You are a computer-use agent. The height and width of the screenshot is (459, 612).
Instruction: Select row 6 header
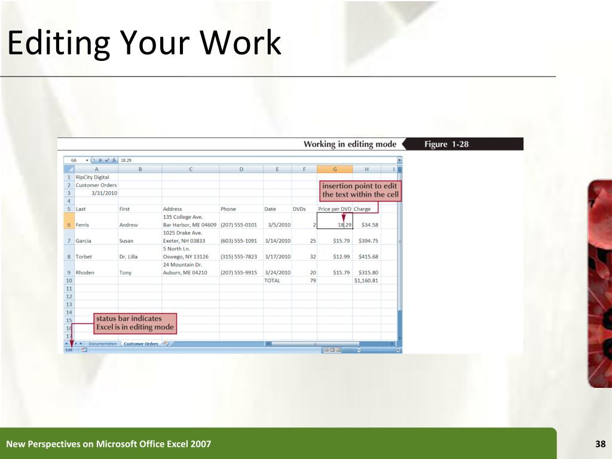69,221
